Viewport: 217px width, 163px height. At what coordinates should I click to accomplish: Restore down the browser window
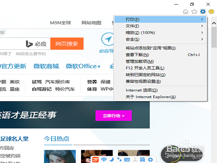(192, 4)
